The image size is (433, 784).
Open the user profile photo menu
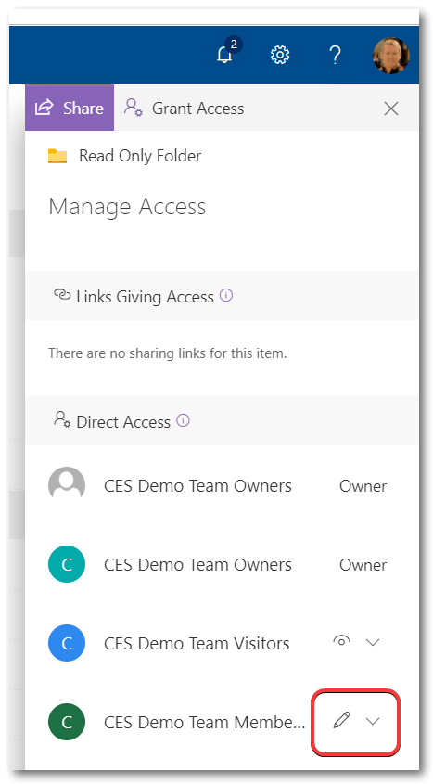[x=391, y=55]
